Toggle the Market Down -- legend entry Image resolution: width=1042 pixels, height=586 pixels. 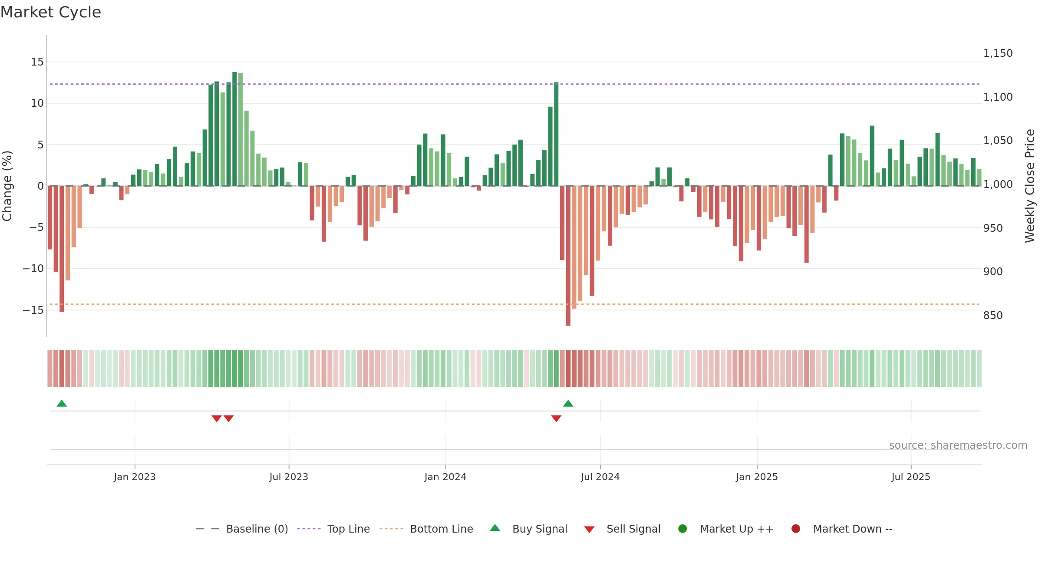pyautogui.click(x=841, y=529)
